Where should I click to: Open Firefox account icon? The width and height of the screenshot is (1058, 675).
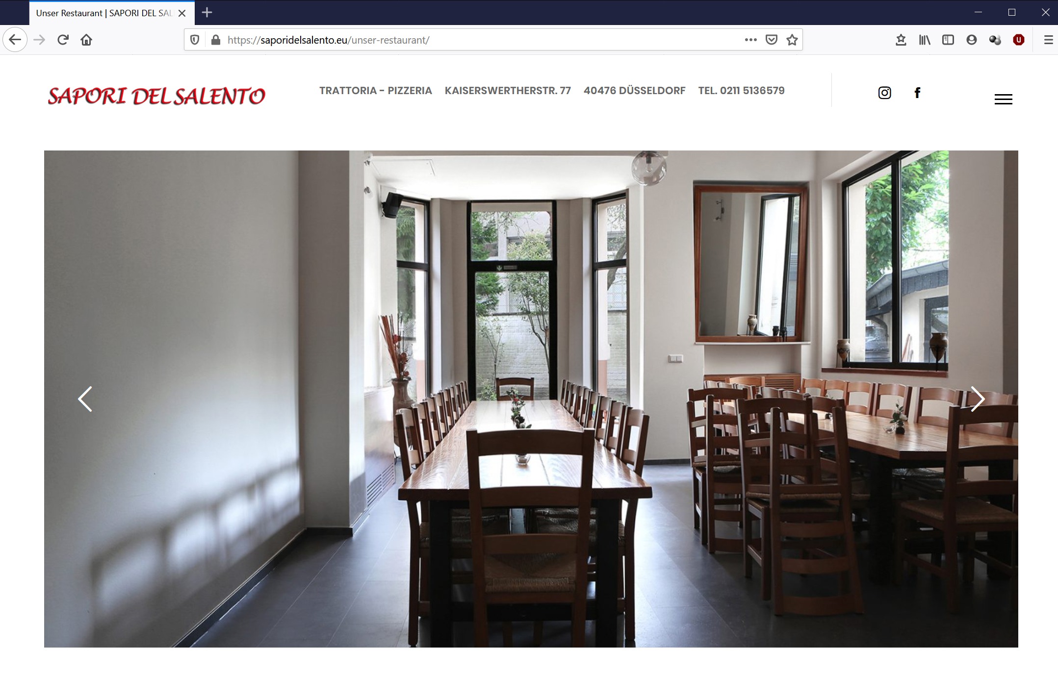click(x=972, y=40)
